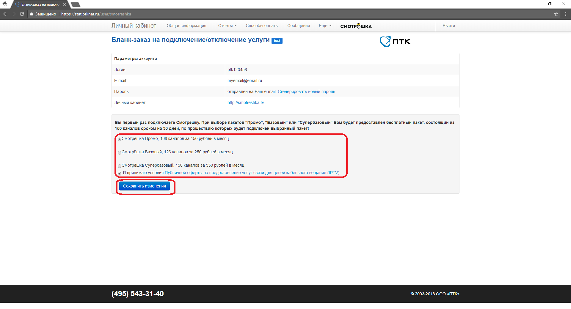Viewport: 571px width, 309px height.
Task: Click the Бланк-заказ page heading
Action: click(191, 40)
